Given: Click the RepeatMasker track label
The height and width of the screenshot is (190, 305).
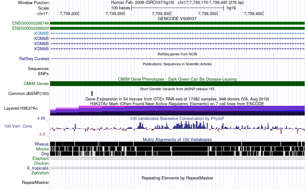Looking at the screenshot, I should click(35, 182).
